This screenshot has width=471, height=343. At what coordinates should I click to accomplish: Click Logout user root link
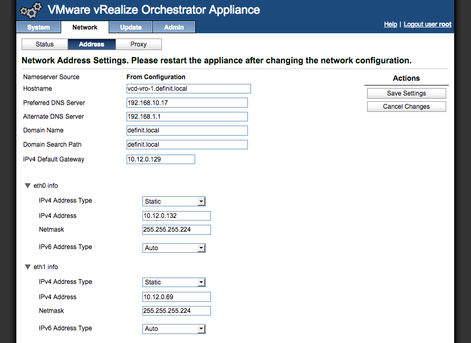pyautogui.click(x=427, y=24)
